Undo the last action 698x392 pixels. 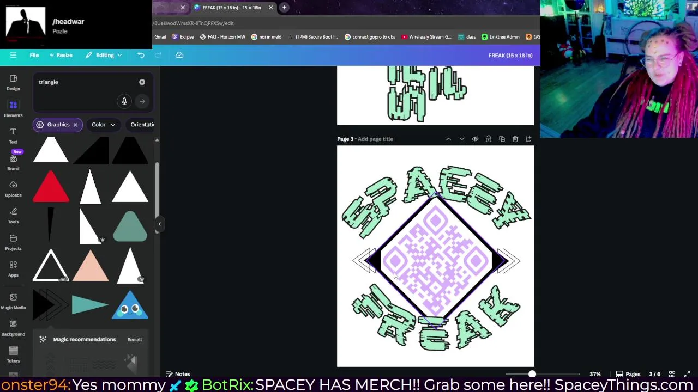tap(141, 55)
